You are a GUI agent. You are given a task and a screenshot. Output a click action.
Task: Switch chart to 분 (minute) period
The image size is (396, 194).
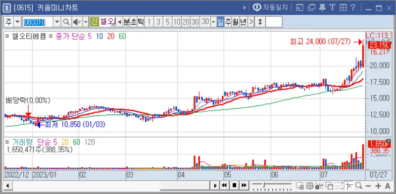tap(126, 22)
